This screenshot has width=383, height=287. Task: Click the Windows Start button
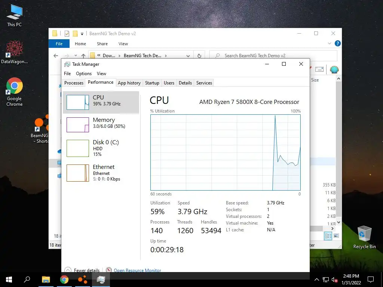pos(9,280)
